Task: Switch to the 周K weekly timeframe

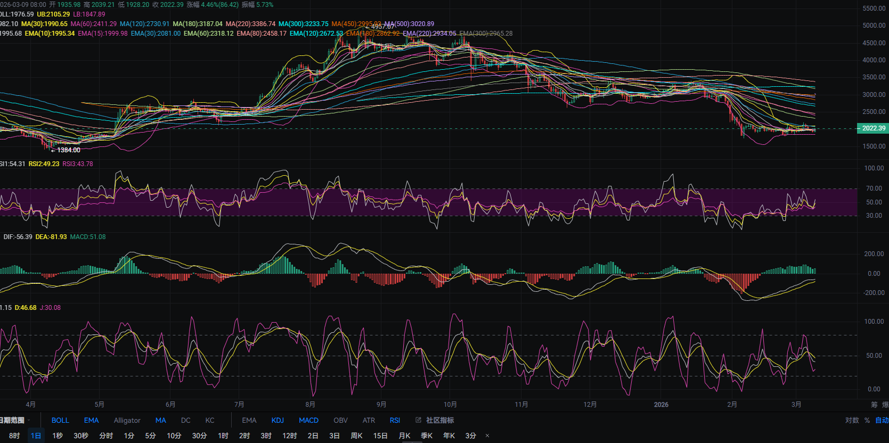Action: 356,436
